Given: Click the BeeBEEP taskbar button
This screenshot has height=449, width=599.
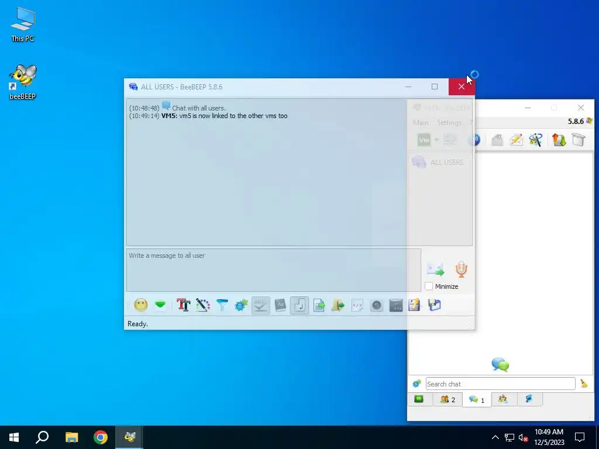Looking at the screenshot, I should 129,437.
